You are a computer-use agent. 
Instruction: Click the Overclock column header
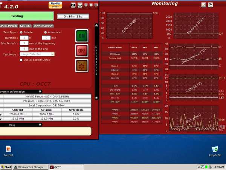pos(76,110)
